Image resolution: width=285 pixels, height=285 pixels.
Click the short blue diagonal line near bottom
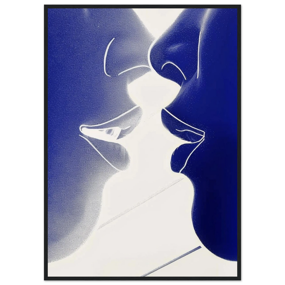click(171, 261)
